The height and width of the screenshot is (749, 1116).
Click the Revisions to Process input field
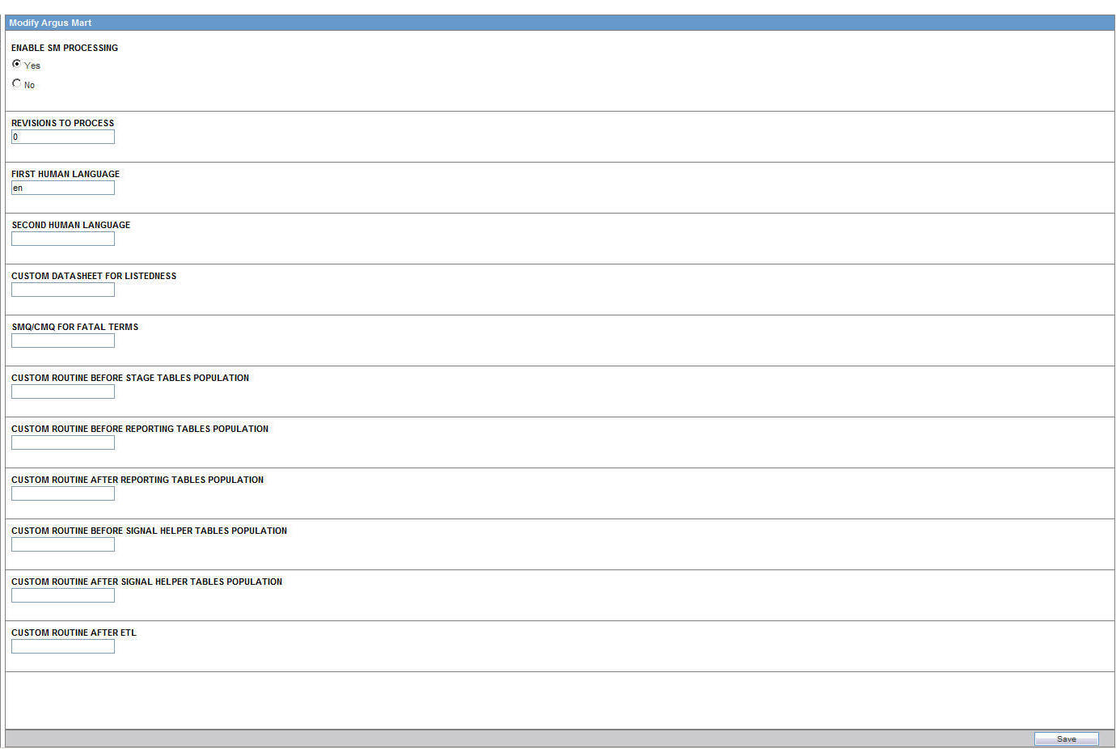(x=63, y=138)
